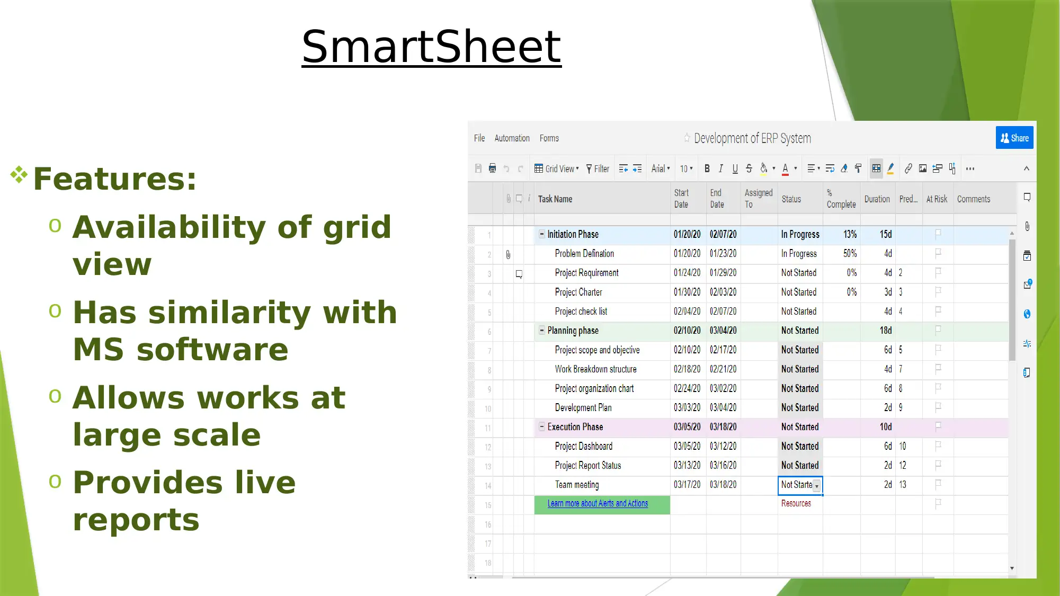The width and height of the screenshot is (1060, 596).
Task: Toggle At Risk flag for Initiation Phase
Action: pyautogui.click(x=938, y=234)
